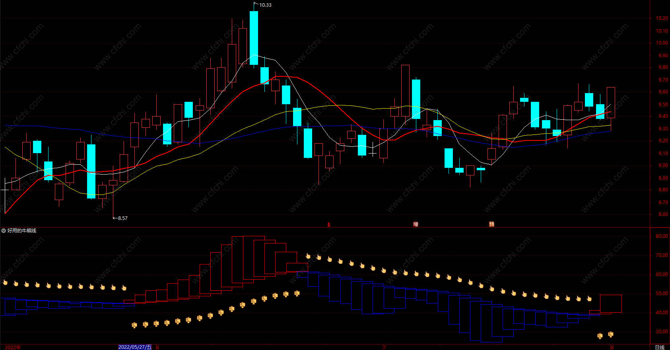This screenshot has width=670, height=350.
Task: Click the month 6 marker on time axis
Action: (158, 347)
